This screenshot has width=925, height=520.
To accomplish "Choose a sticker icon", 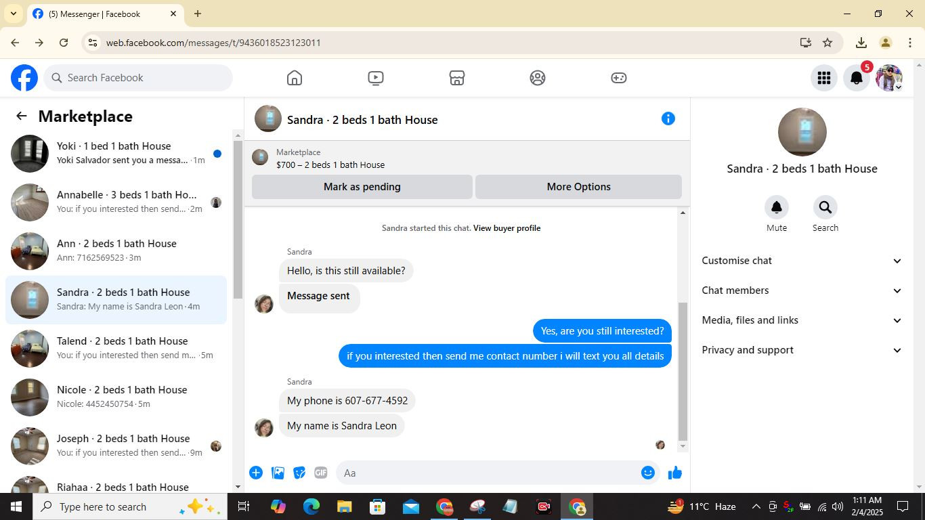I will (299, 473).
